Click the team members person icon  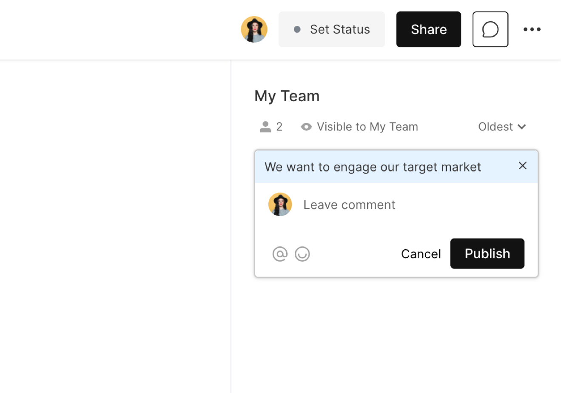pyautogui.click(x=265, y=127)
